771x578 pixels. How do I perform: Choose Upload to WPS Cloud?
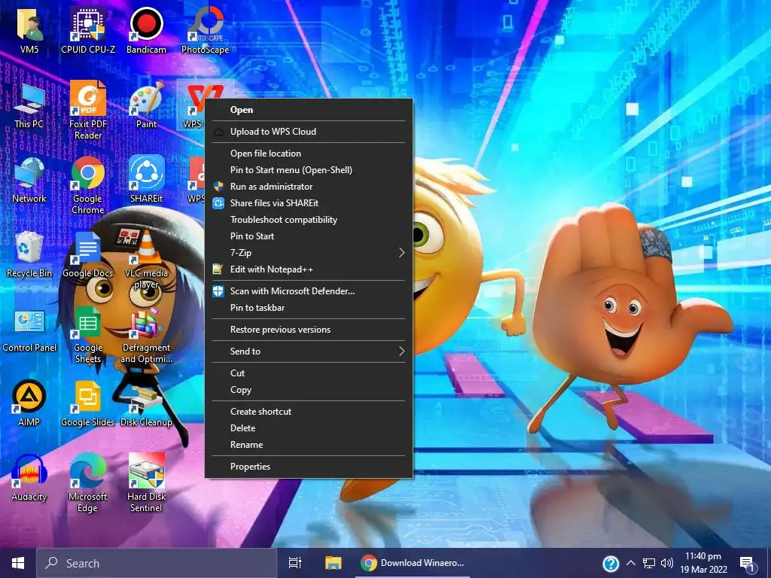point(308,131)
